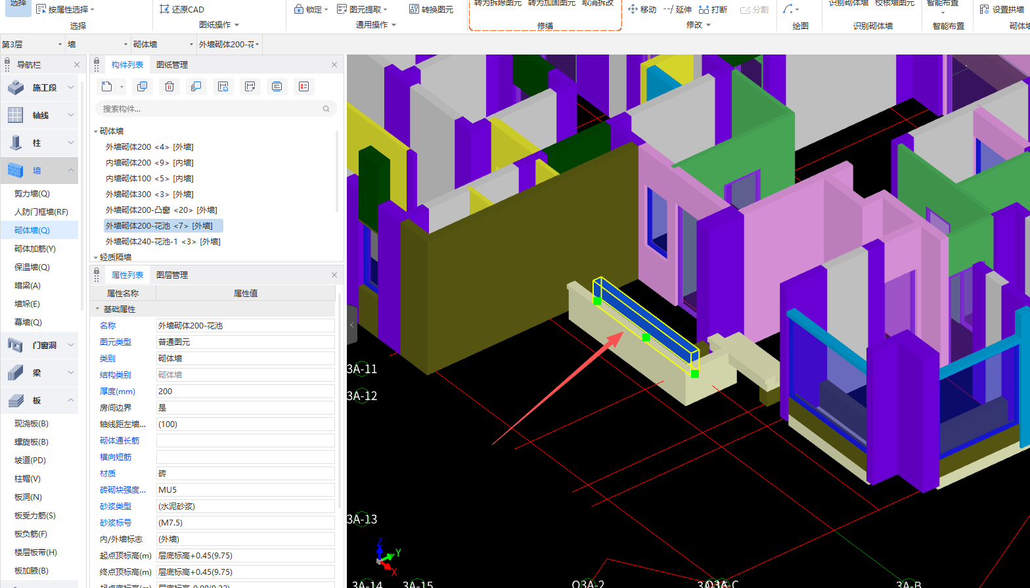
Task: Select 外墙砌体300 in the component list
Action: (149, 194)
